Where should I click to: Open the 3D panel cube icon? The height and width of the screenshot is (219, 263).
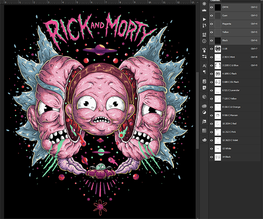coord(204,97)
